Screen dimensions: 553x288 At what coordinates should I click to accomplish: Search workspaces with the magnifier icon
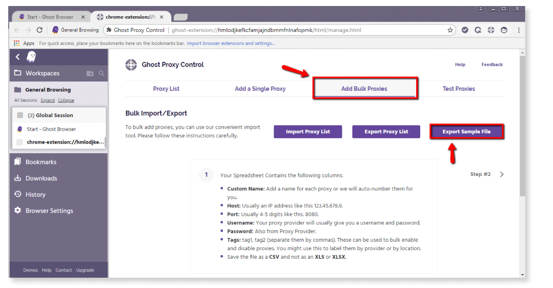(102, 74)
